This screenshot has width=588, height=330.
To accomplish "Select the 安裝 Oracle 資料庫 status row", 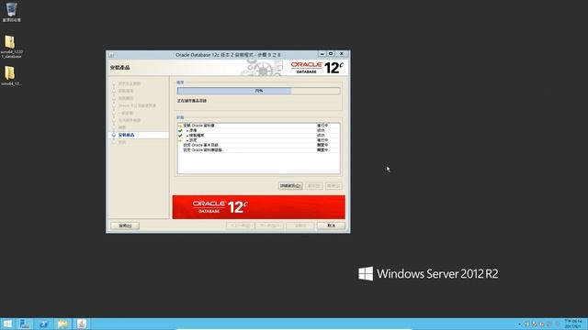I will pyautogui.click(x=258, y=126).
